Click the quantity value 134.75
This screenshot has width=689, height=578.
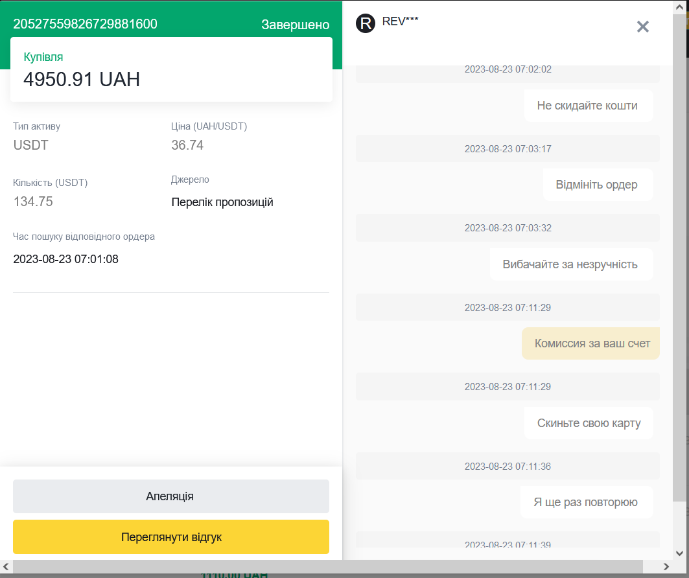point(33,201)
